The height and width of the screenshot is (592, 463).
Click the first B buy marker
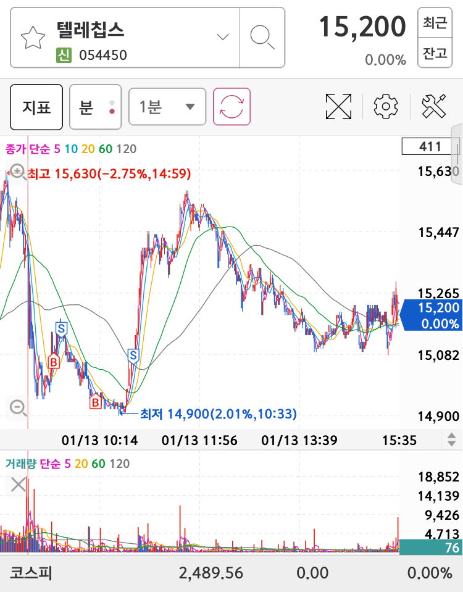coord(54,362)
